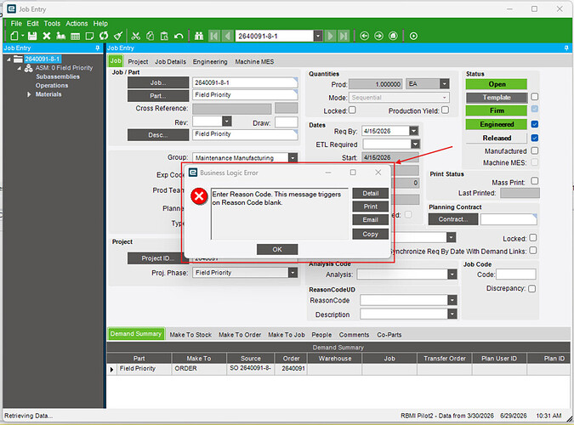
Task: Click the Detail button in error dialog
Action: (x=371, y=193)
